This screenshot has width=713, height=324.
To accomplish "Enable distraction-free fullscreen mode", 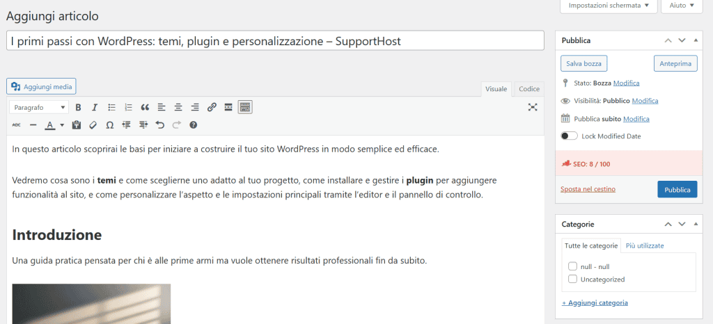I will pyautogui.click(x=533, y=107).
